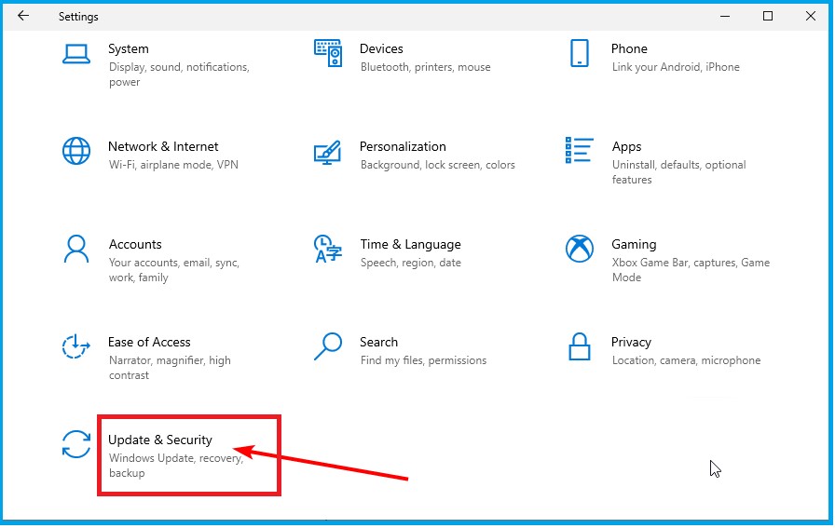Click 'Windows Update, recovery, backup' description
The height and width of the screenshot is (528, 835).
click(176, 466)
